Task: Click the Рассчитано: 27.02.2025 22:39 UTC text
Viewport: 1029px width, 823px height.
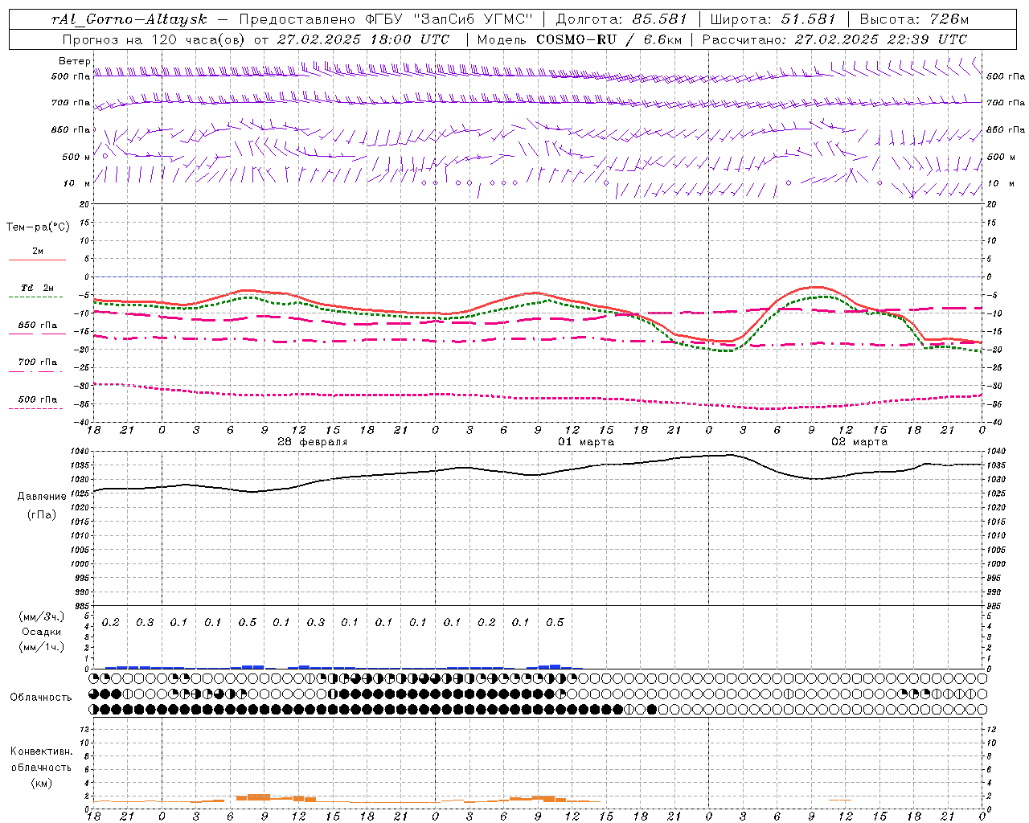Action: click(834, 39)
